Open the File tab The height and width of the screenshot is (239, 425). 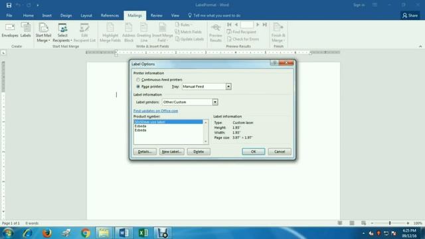coord(9,15)
